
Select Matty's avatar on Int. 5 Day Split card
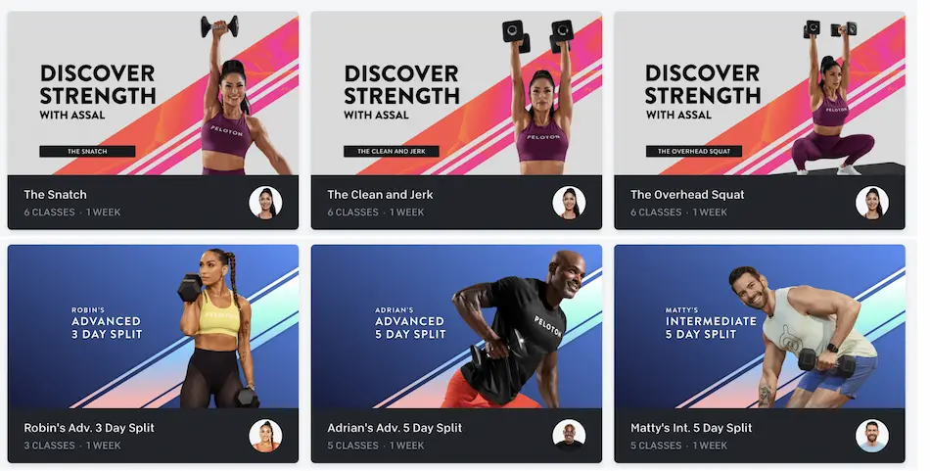point(872,436)
